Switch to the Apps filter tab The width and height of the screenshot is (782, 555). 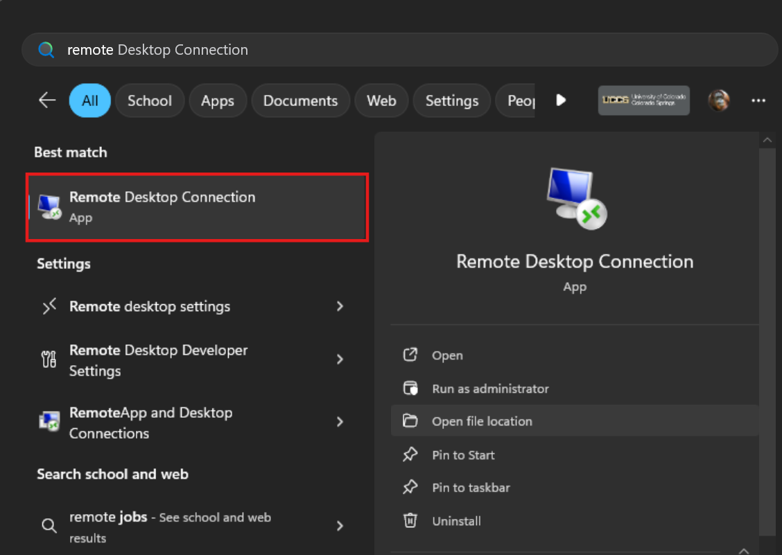[x=218, y=100]
